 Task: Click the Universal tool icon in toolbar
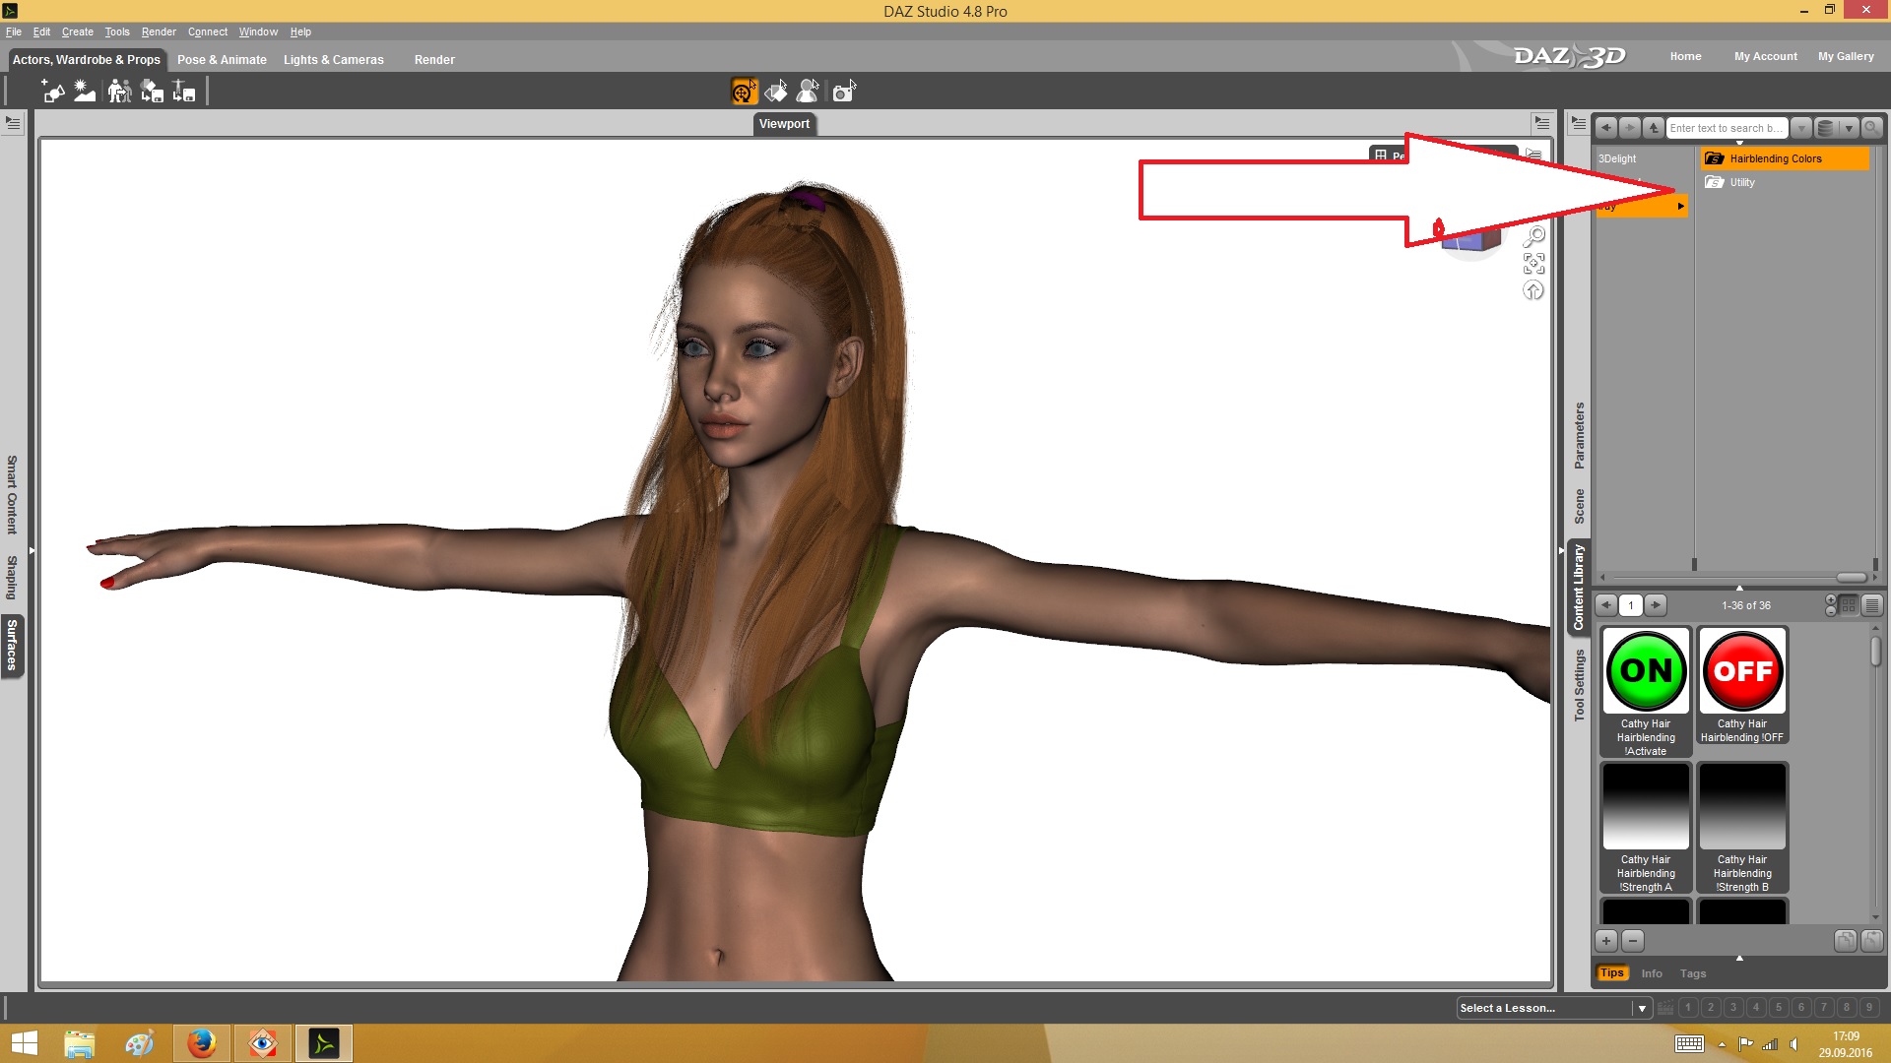click(744, 92)
